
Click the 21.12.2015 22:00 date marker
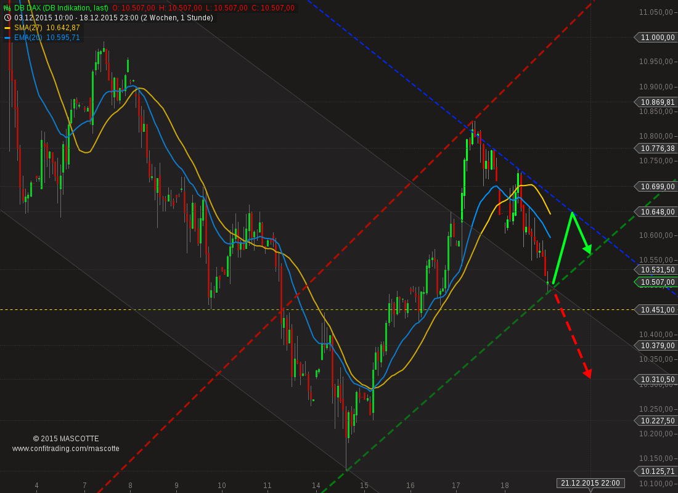(590, 483)
